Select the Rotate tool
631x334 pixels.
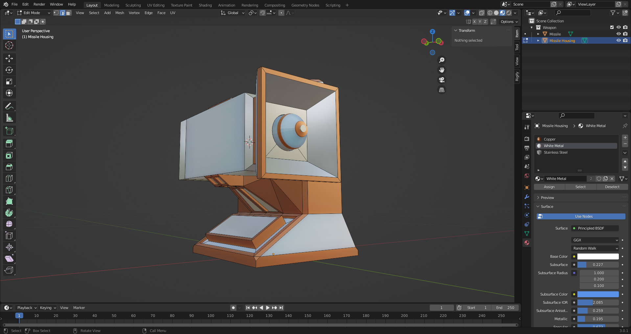(x=9, y=70)
